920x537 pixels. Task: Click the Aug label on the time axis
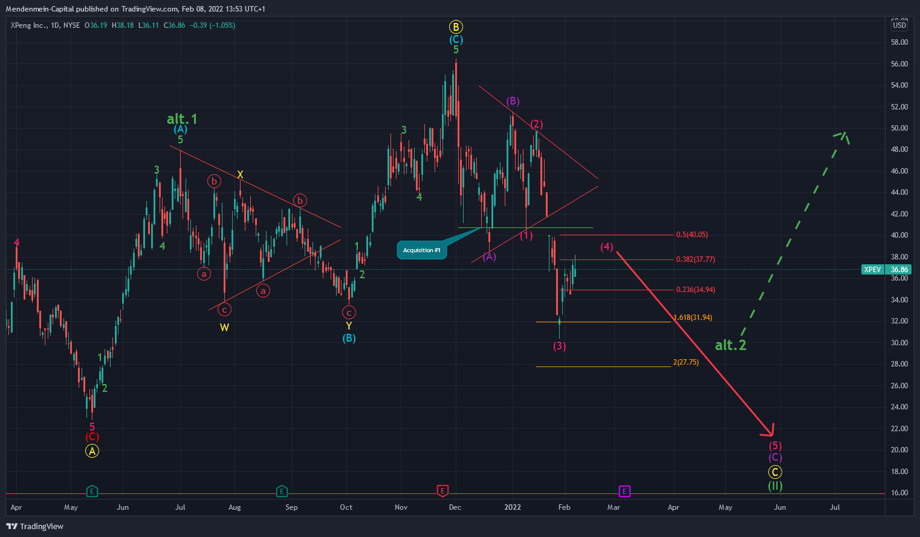(x=235, y=507)
